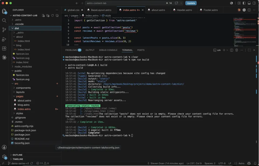Open the Manage gear icon
The width and height of the screenshot is (259, 166).
(x=4, y=157)
